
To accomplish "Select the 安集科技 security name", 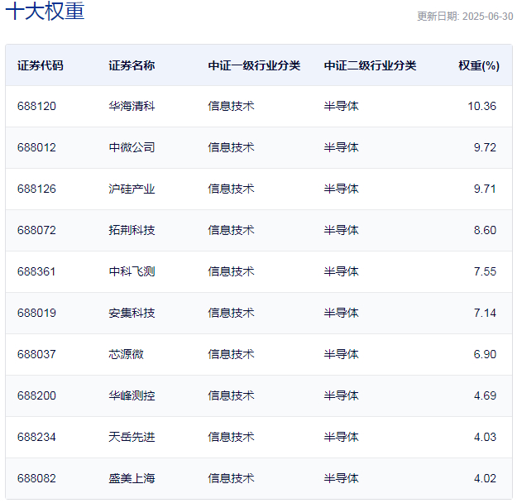I will pos(132,313).
